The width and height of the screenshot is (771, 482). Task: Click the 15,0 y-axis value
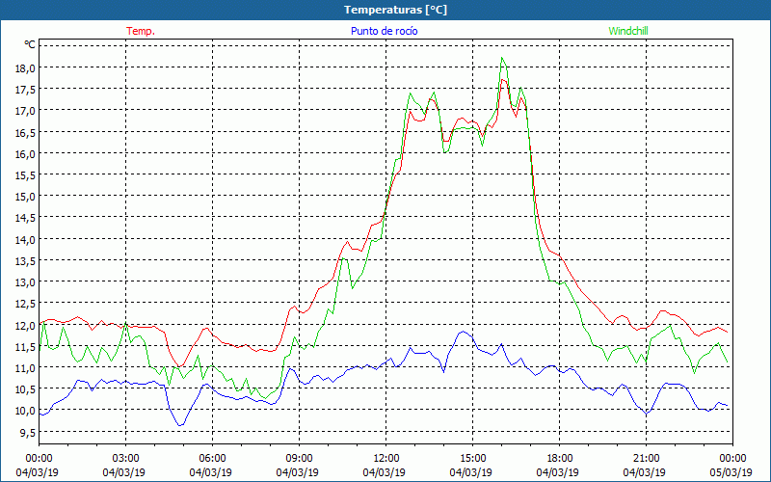(x=25, y=197)
